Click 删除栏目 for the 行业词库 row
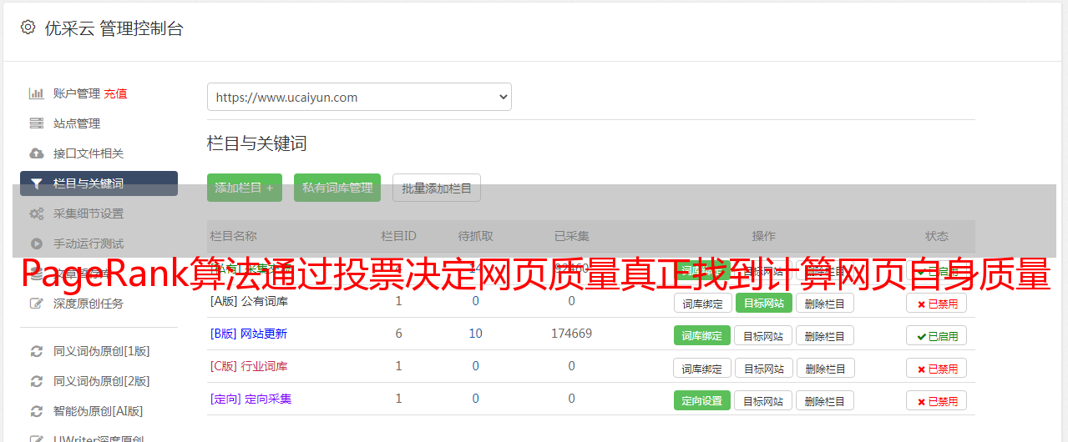The height and width of the screenshot is (442, 1068). point(824,368)
